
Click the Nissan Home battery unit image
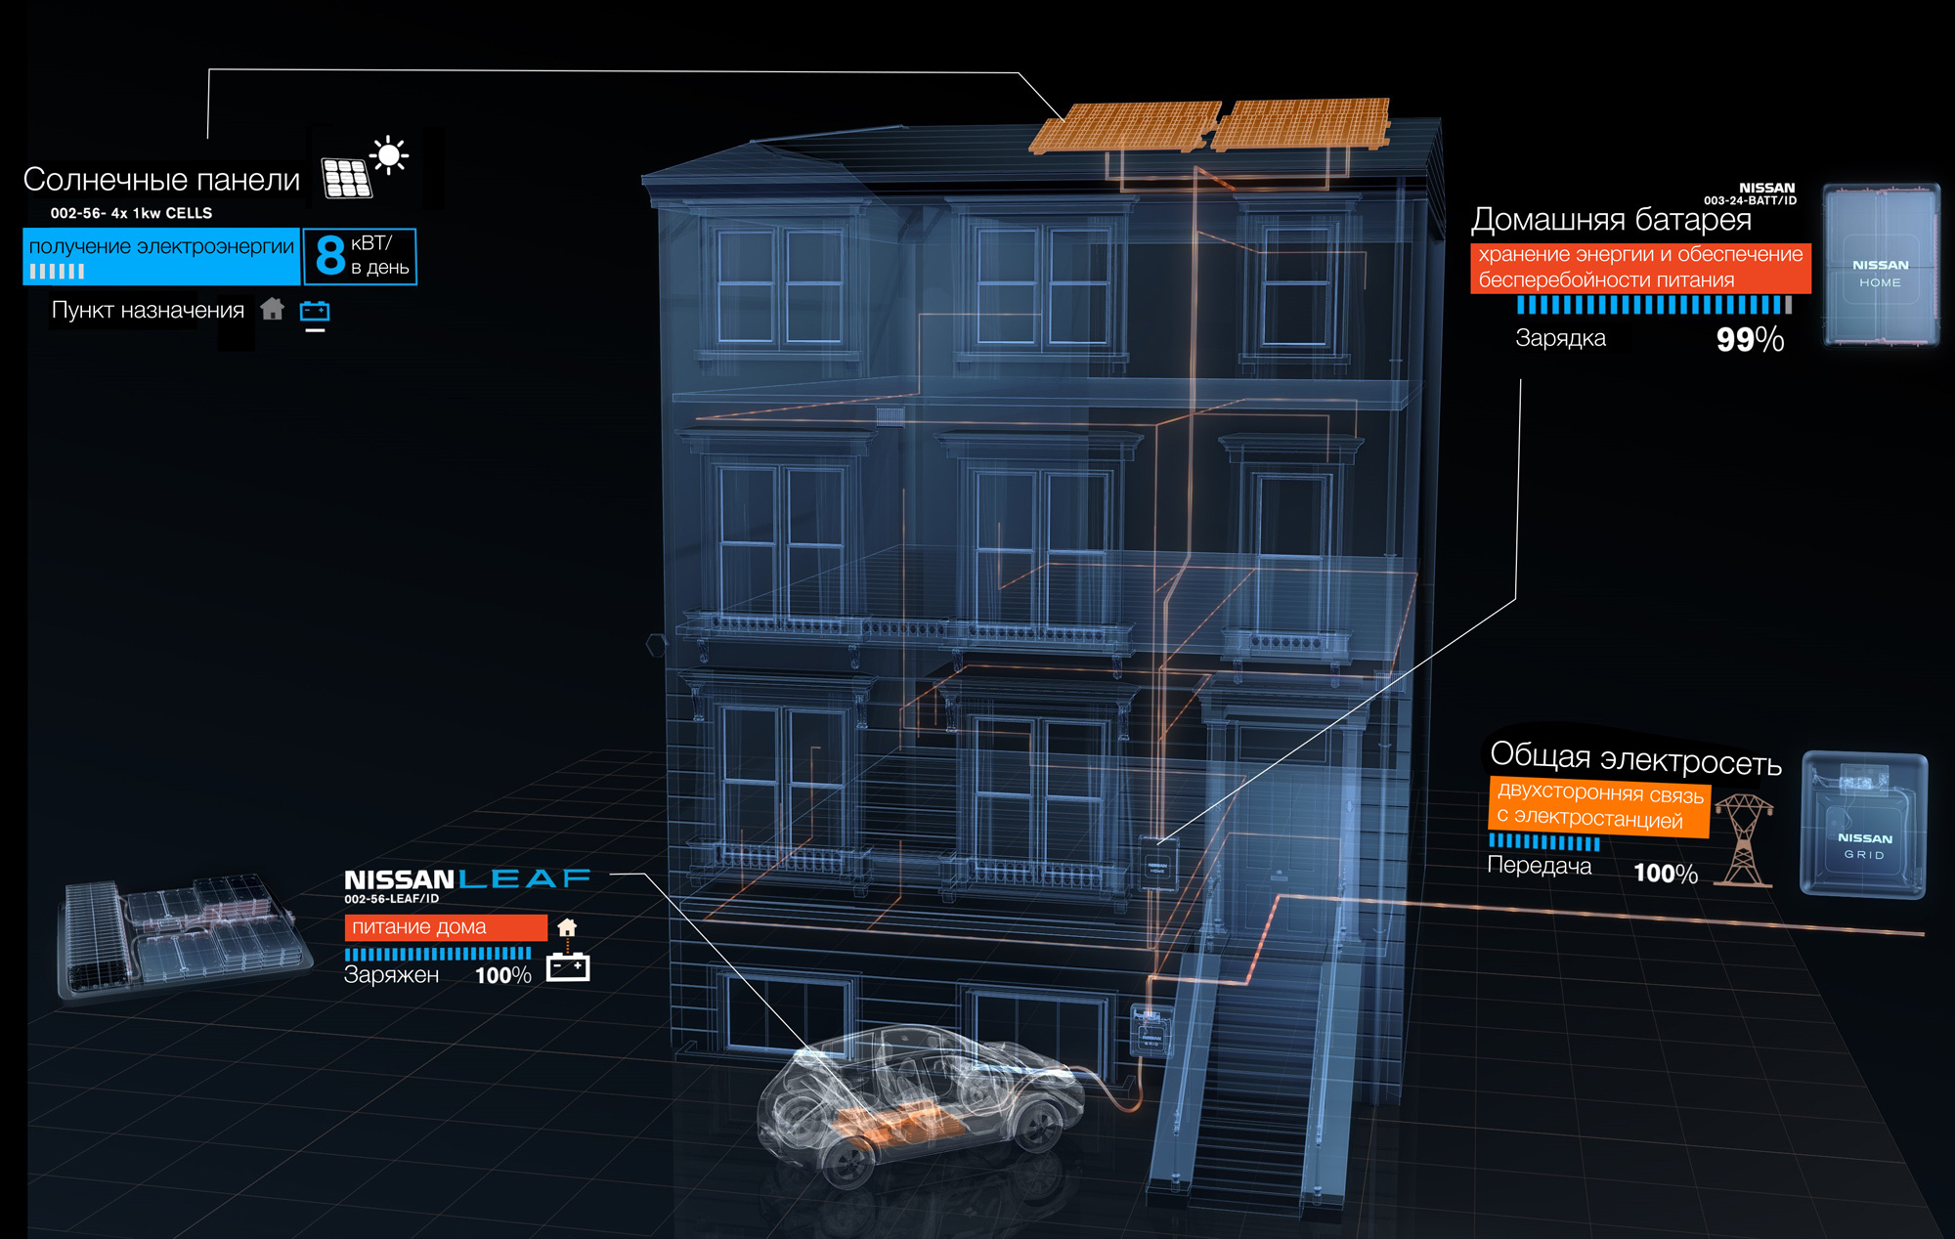point(1880,266)
